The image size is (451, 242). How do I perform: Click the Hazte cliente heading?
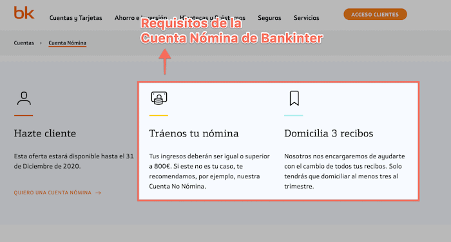coord(45,133)
